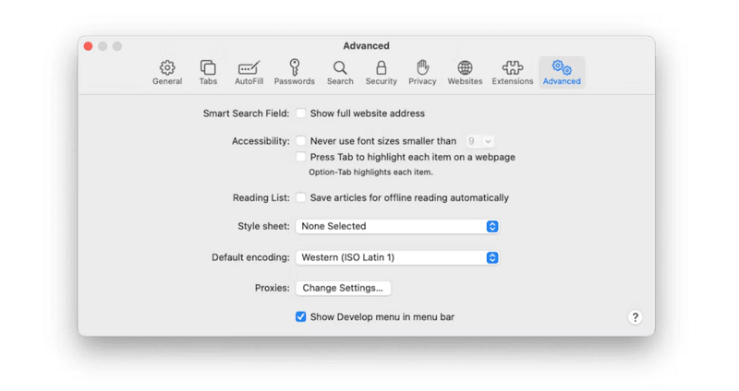Check Save articles for offline reading automatically
This screenshot has width=739, height=391.
pyautogui.click(x=301, y=197)
